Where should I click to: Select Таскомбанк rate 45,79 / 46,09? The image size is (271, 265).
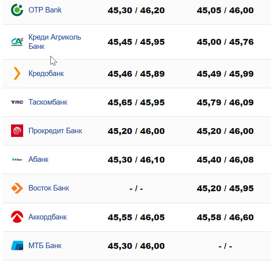click(225, 102)
